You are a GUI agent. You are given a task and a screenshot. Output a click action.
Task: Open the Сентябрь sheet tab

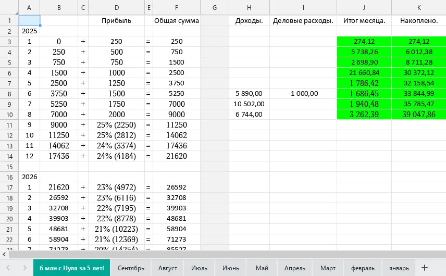click(x=131, y=268)
